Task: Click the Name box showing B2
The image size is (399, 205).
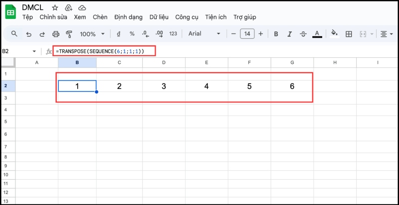Action: [x=15, y=52]
